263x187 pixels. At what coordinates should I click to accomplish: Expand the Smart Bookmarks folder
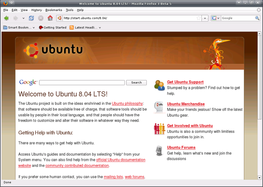pos(19,28)
